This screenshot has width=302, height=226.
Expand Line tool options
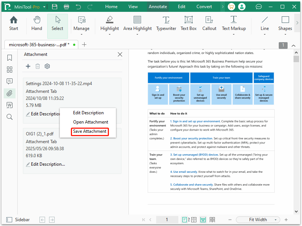click(265, 34)
